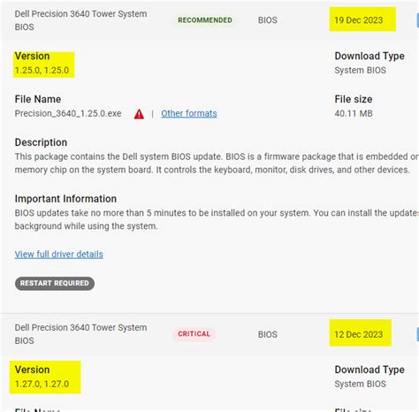Click the Precision_3640_1.25.0.exe file name
The image size is (419, 412).
(68, 113)
